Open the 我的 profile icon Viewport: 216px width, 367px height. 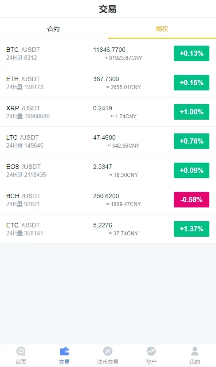click(x=194, y=351)
